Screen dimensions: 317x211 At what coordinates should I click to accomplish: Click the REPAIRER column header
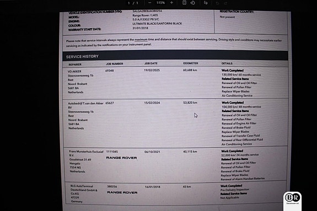(75, 64)
